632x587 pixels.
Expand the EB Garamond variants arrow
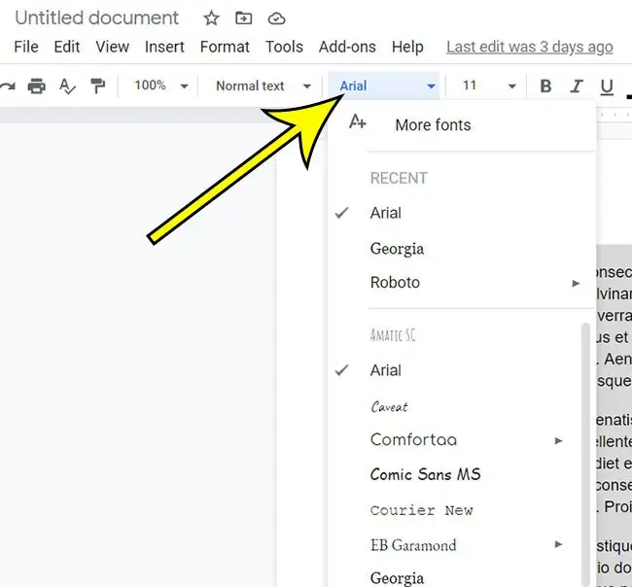coord(559,544)
